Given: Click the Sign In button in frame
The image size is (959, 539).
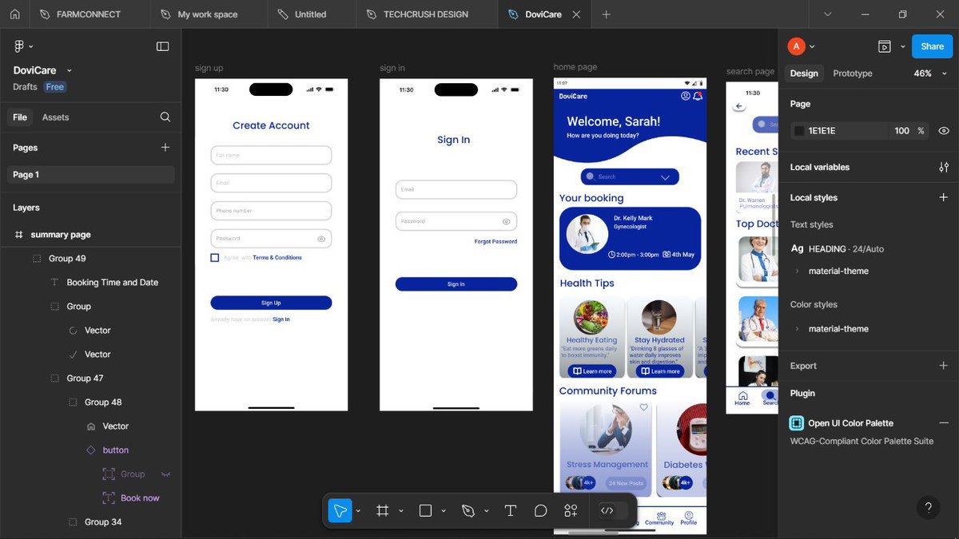Looking at the screenshot, I should (x=456, y=284).
